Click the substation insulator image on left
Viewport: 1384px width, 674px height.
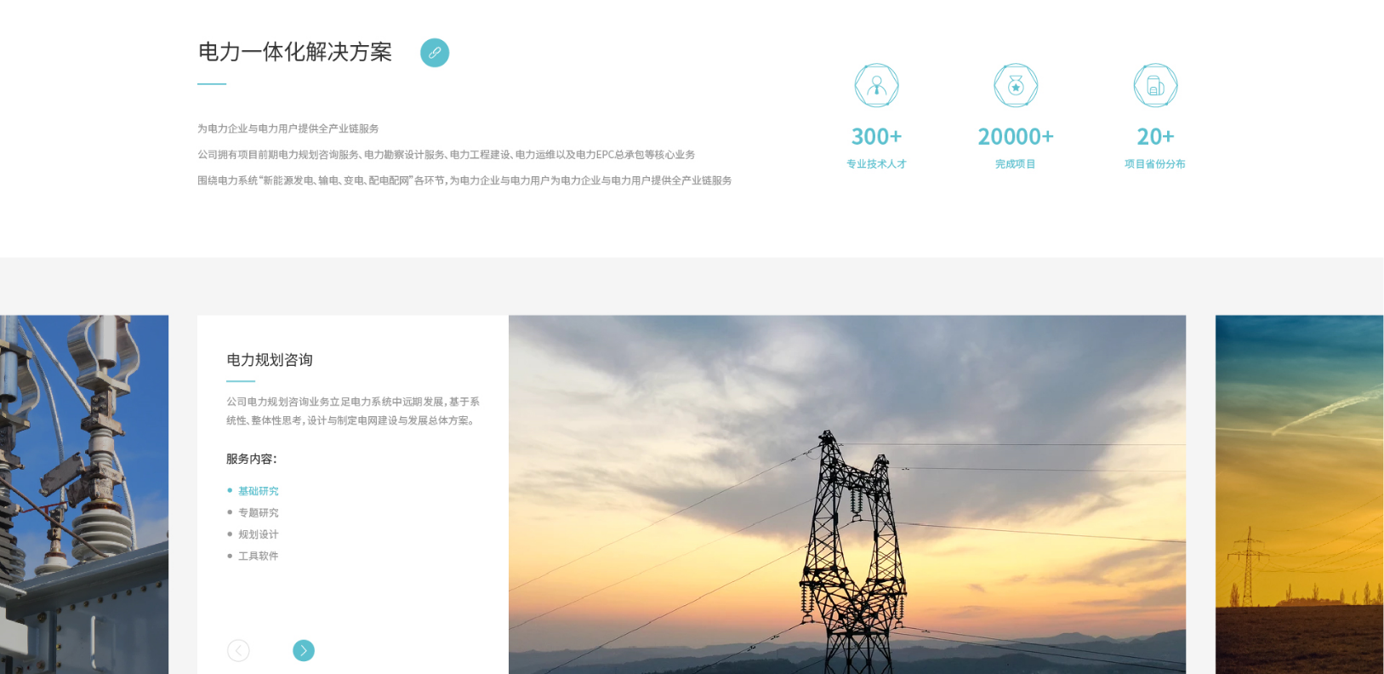[x=84, y=494]
